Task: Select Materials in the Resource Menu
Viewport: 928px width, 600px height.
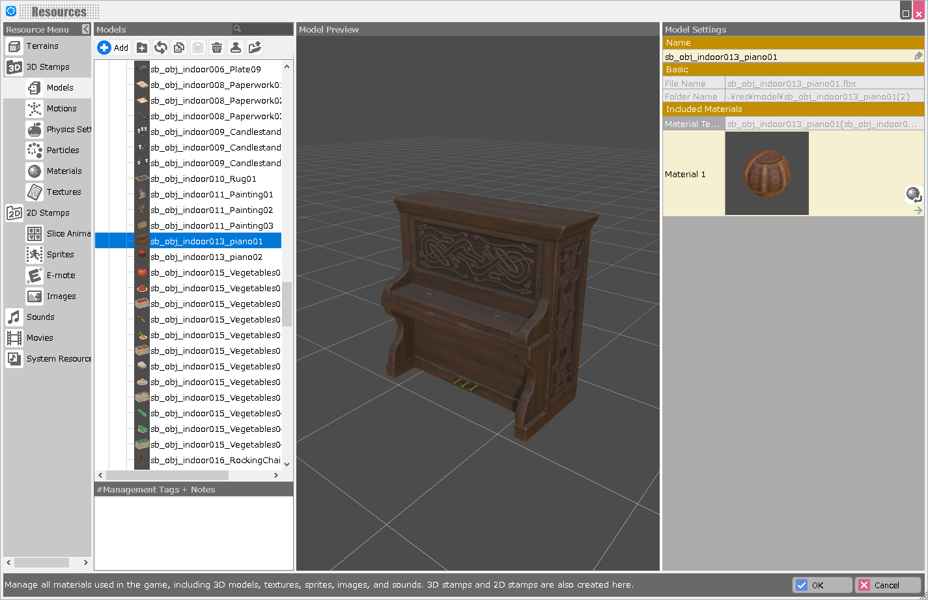Action: 64,171
